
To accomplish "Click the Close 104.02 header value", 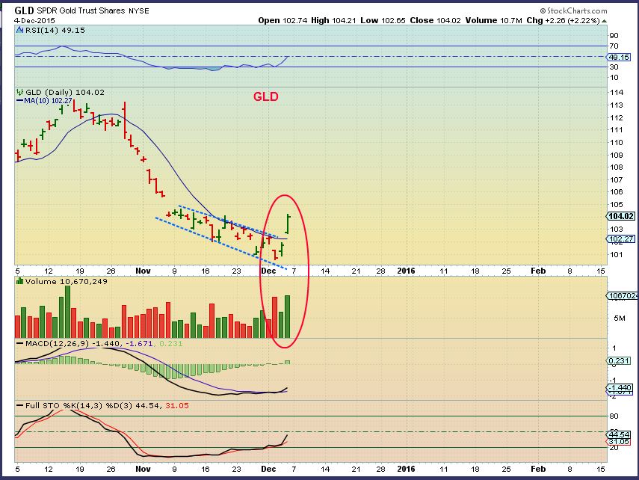I will (x=435, y=20).
